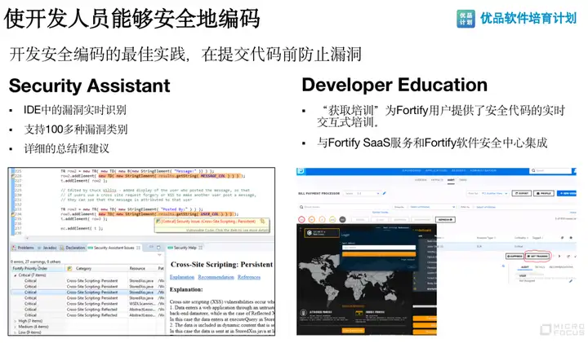
Task: Collapse the Critical (7 items) group
Action: point(15,275)
